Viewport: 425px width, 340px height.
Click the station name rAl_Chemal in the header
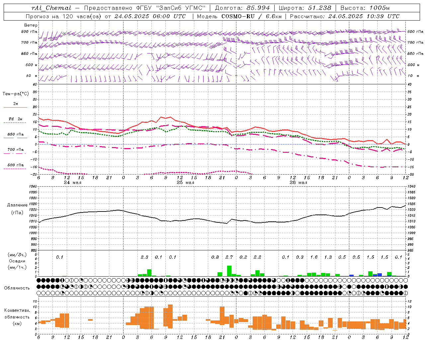[x=51, y=8]
